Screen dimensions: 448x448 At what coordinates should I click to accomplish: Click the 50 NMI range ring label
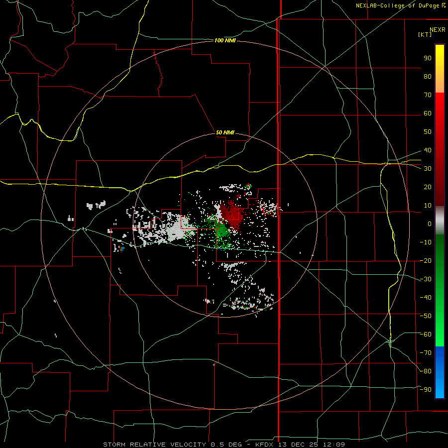coord(225,132)
